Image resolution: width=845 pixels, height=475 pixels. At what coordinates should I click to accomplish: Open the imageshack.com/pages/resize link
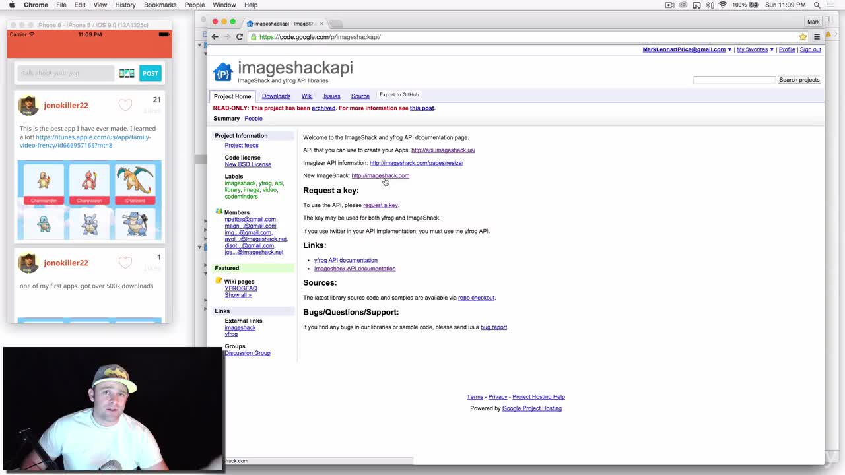click(417, 163)
